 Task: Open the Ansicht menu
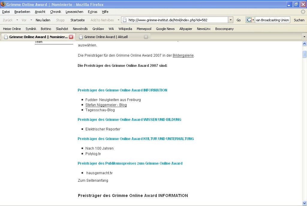pos(40,12)
